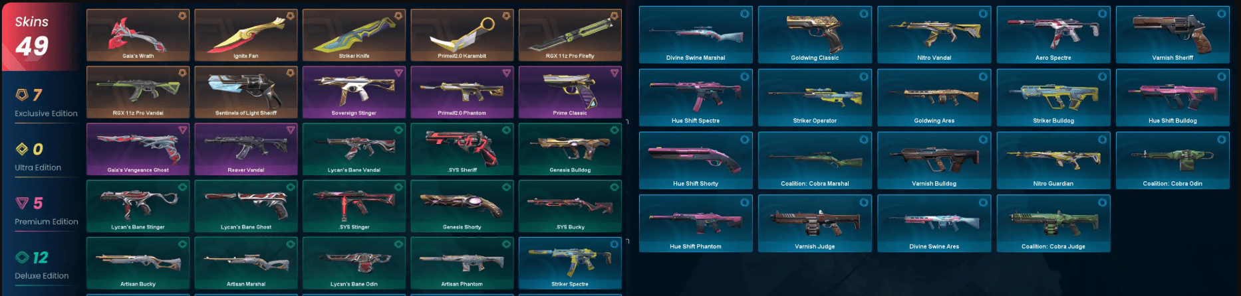Click the Premium Edition triangle icon

22,203
